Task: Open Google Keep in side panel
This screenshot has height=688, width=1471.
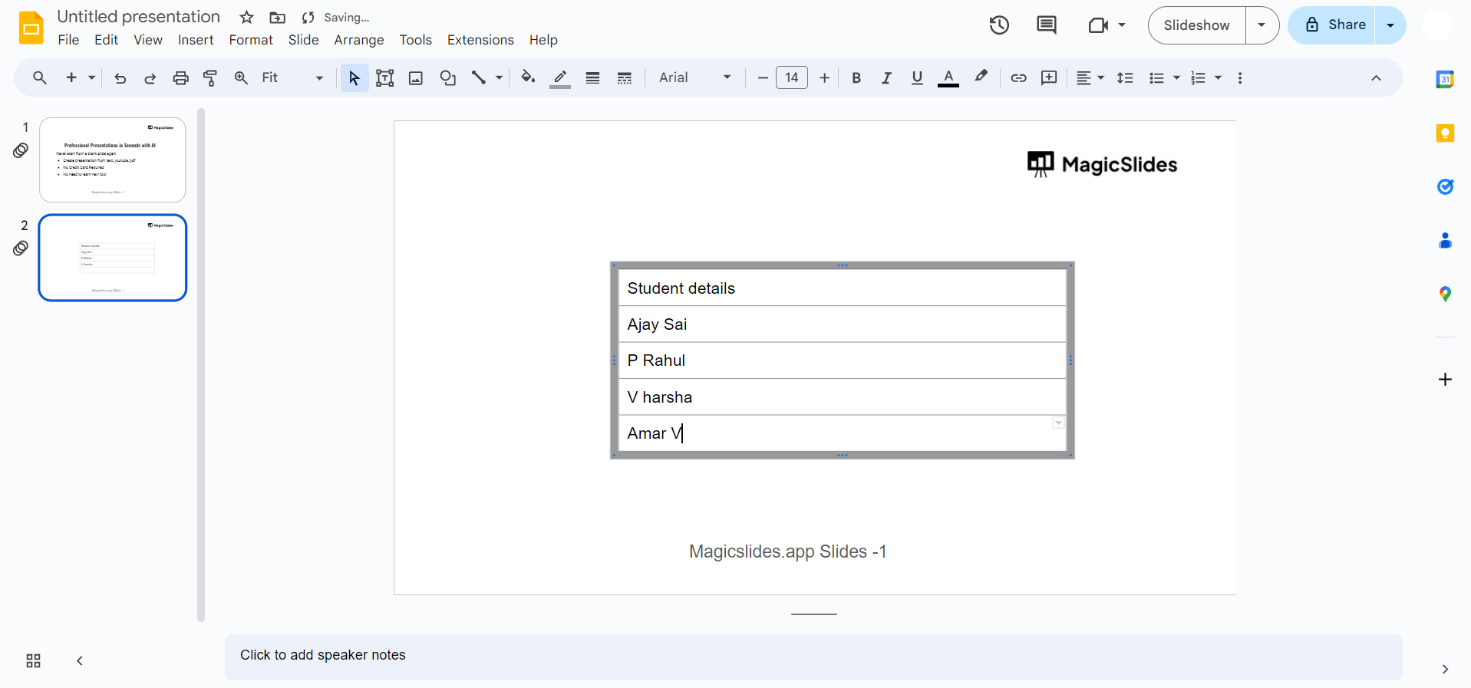Action: coord(1445,133)
